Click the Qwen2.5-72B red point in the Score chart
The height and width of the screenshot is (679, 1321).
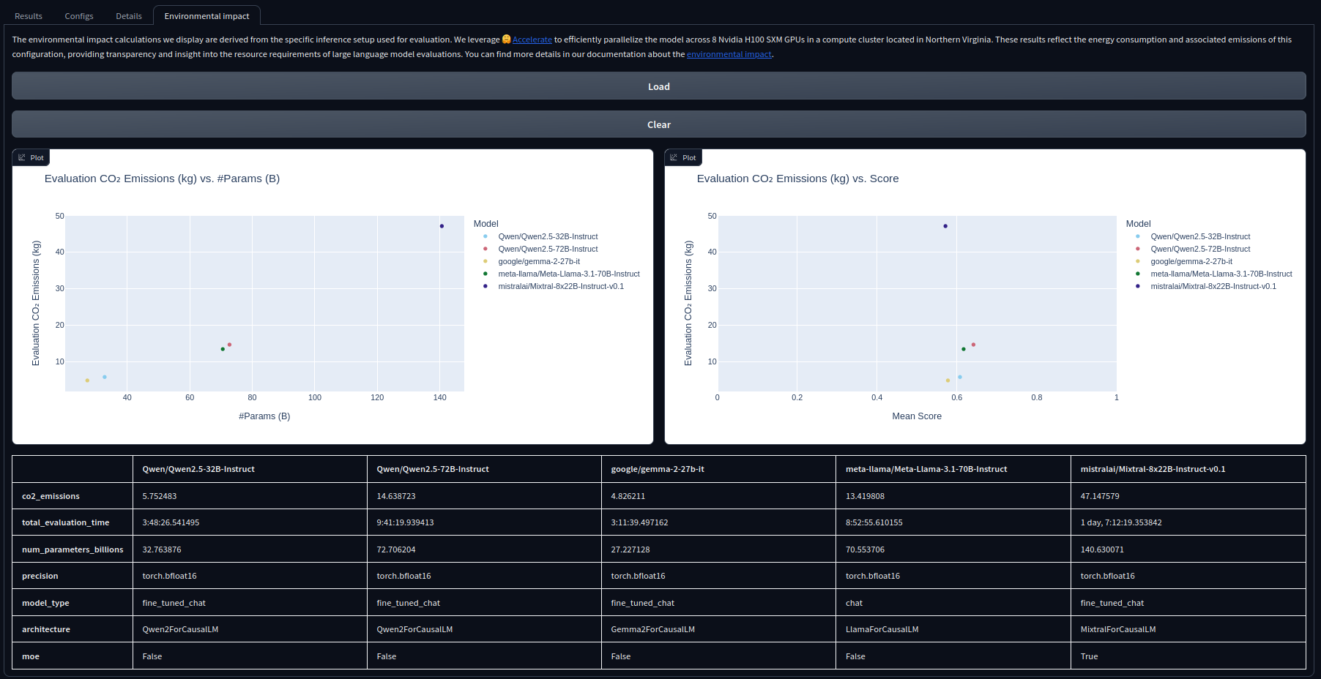(973, 345)
